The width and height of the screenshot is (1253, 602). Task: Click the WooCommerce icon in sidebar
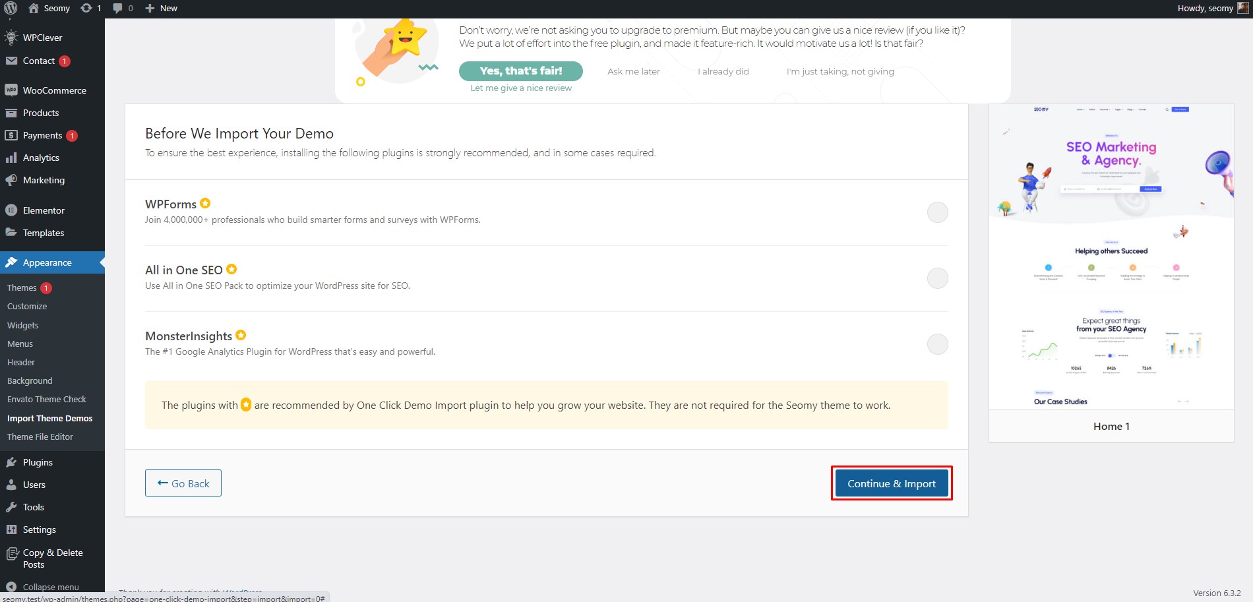[11, 90]
